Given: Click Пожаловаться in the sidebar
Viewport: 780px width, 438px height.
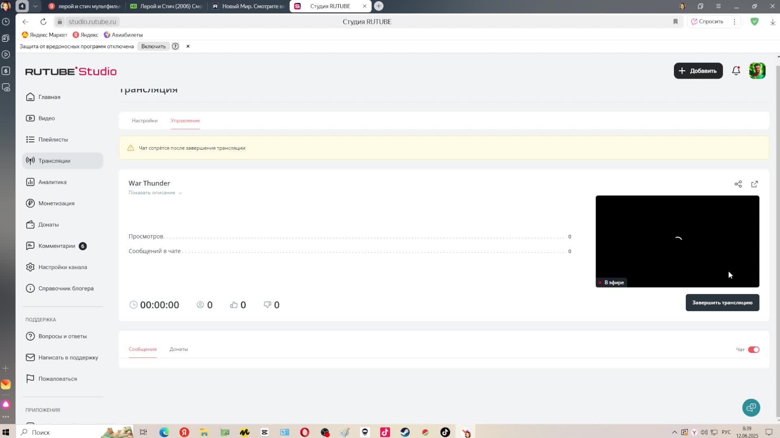Looking at the screenshot, I should point(57,379).
